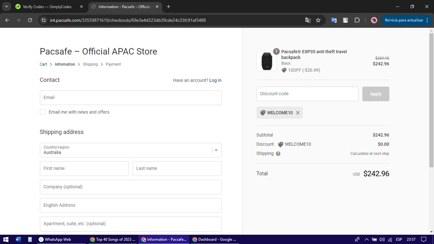The width and height of the screenshot is (434, 244).
Task: Change the ESP input language
Action: [399, 239]
